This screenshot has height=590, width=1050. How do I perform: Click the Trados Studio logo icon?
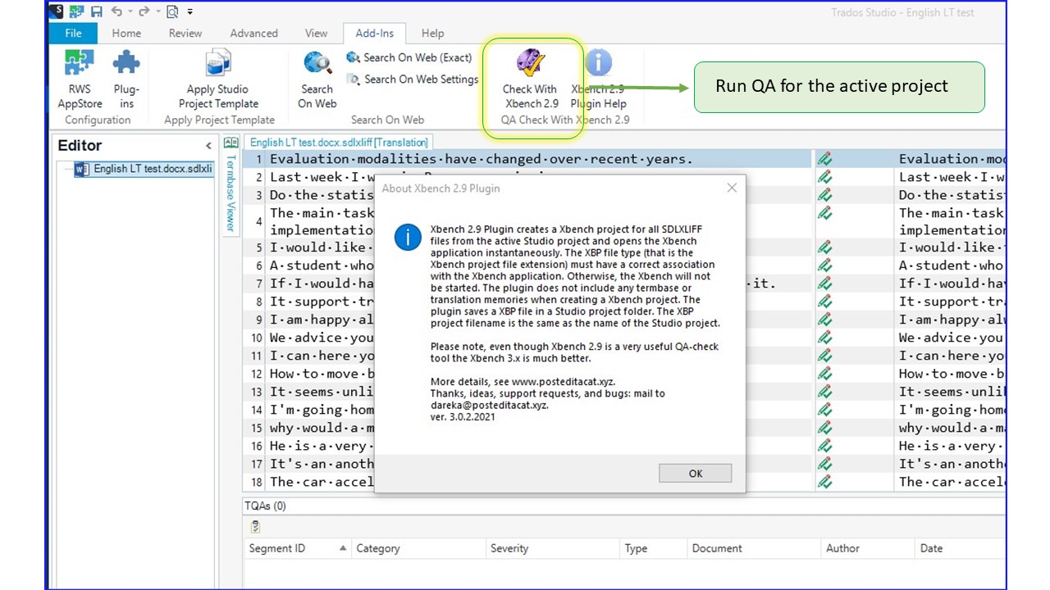(x=56, y=11)
